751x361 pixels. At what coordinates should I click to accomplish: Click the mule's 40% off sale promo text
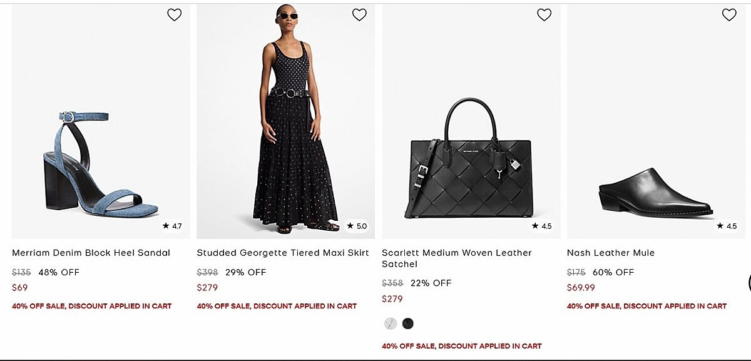[x=646, y=306]
